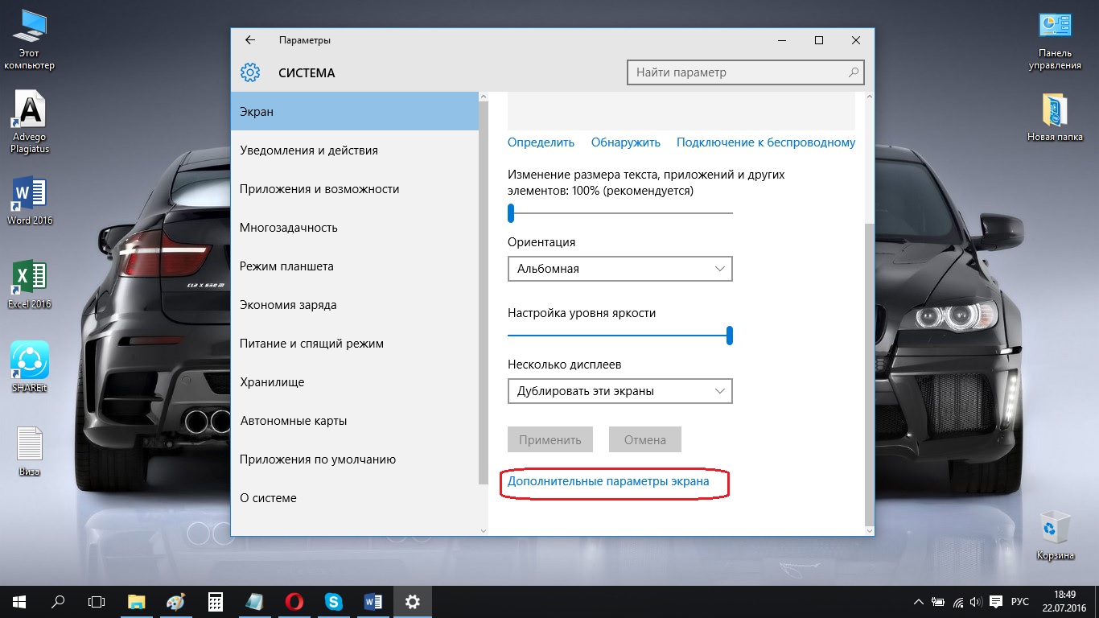Open Приложения по умолчанию section

[x=355, y=459]
